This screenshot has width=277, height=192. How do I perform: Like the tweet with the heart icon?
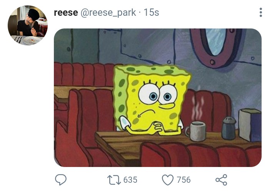click(x=168, y=180)
